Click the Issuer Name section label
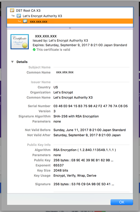This screenshot has height=212, width=140. pos(40,82)
